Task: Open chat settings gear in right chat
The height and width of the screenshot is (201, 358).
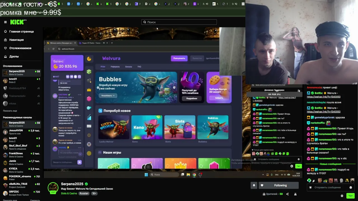Action: 342,196
